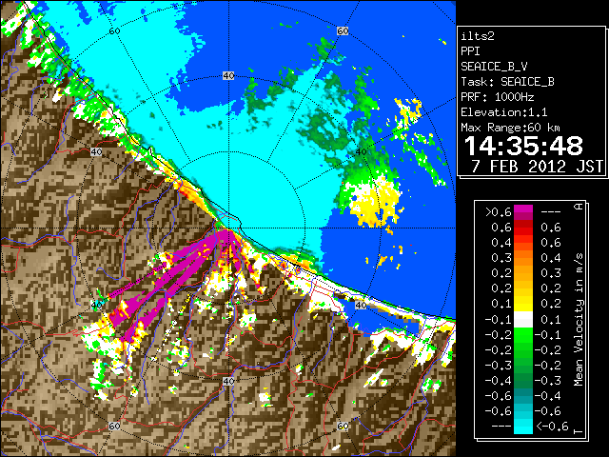The height and width of the screenshot is (457, 609).
Task: Click the radar name ilts2
Action: coord(478,36)
